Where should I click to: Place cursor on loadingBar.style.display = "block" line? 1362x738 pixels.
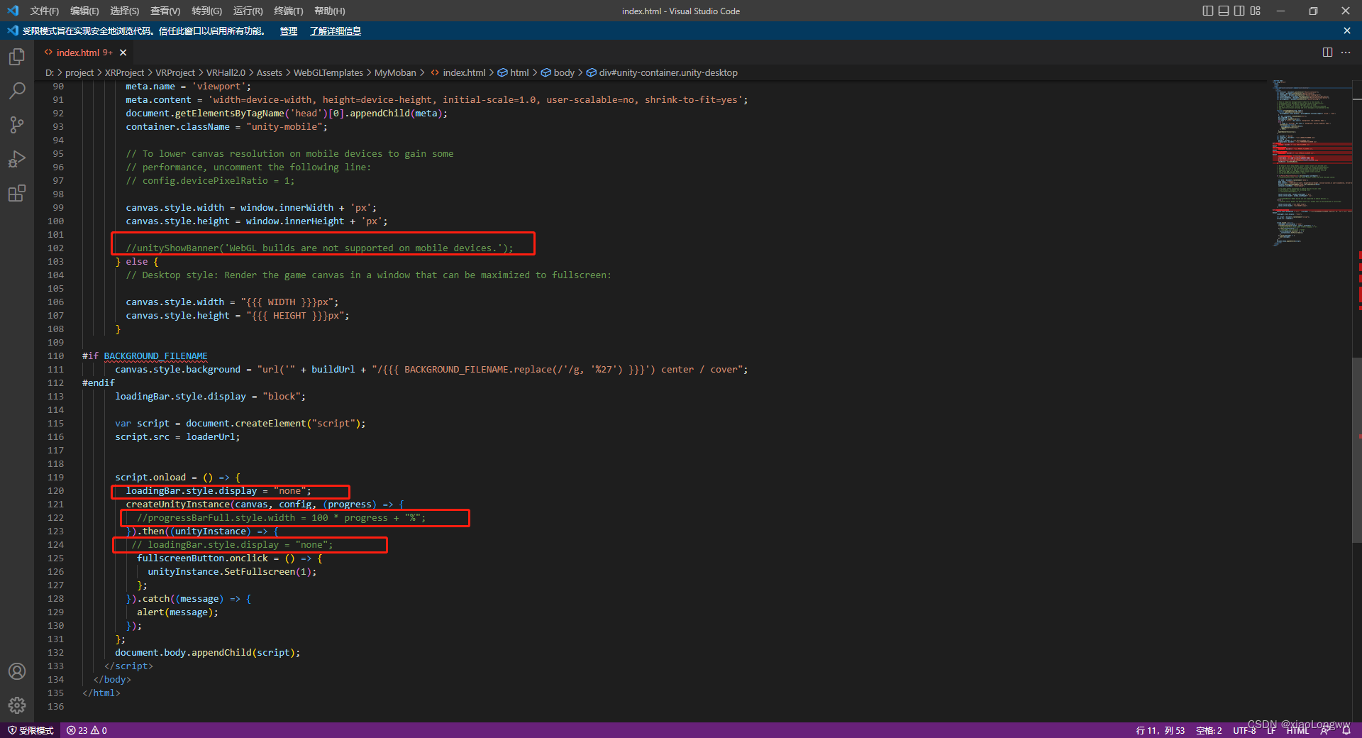coord(210,397)
